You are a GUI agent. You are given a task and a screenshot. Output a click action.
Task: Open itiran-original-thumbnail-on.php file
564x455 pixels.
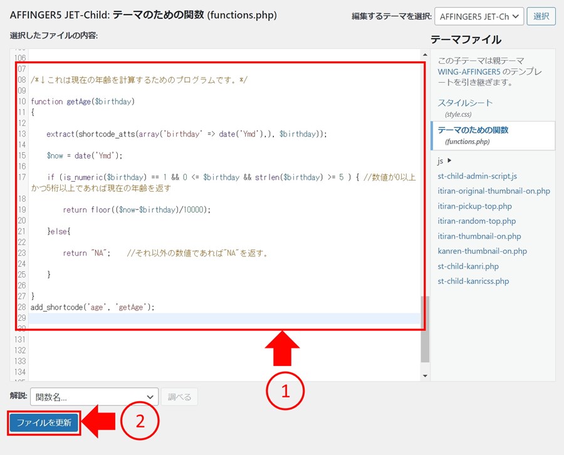[x=494, y=191]
